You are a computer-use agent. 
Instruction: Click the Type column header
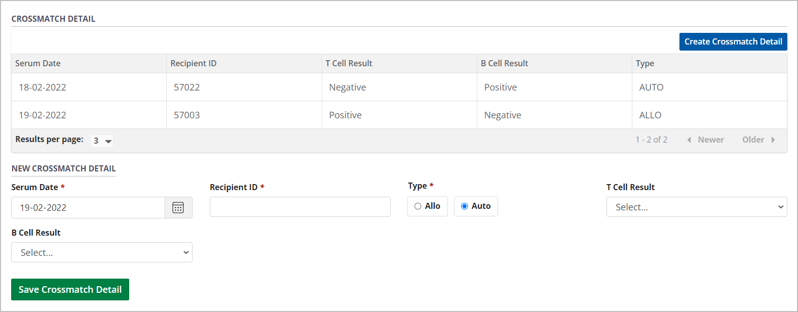click(x=644, y=64)
